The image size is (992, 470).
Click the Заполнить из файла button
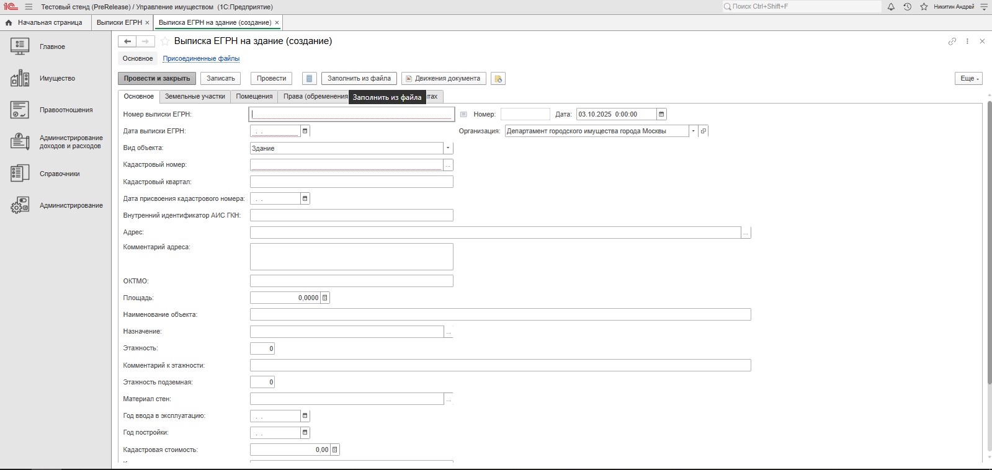click(x=359, y=79)
